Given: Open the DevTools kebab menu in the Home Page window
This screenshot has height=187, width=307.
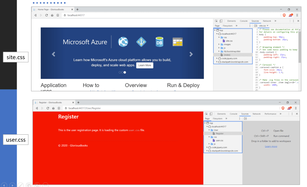Looking at the screenshot, I should point(293,21).
